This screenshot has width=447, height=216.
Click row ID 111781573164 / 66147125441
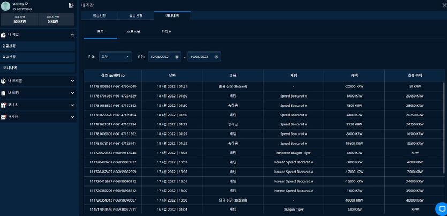pyautogui.click(x=112, y=143)
